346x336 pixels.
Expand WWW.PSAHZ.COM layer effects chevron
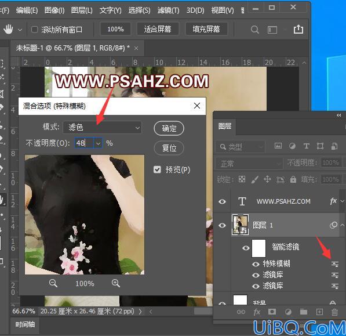(343, 201)
